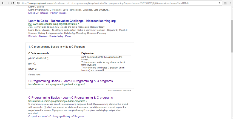The width and height of the screenshot is (233, 119).
Task: Open featured snippet C Programming Basics title
Action: tap(70, 81)
